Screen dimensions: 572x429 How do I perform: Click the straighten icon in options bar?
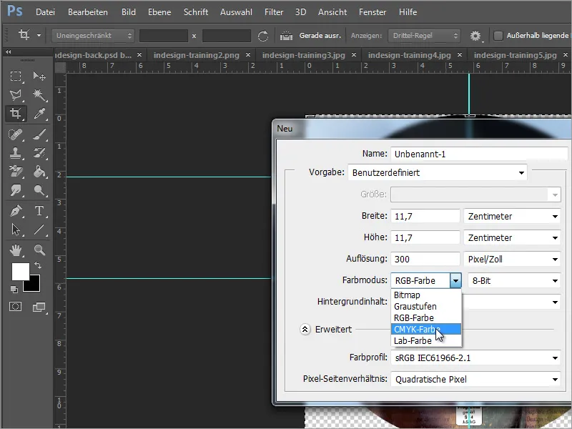287,36
